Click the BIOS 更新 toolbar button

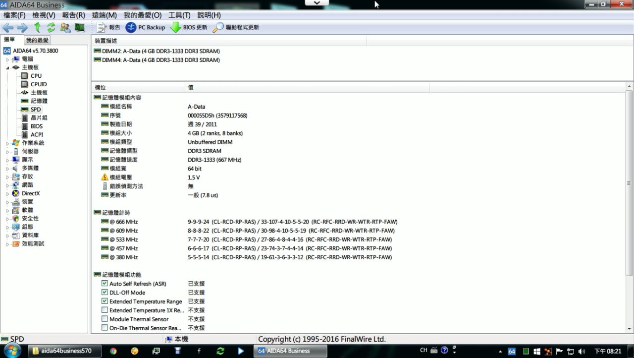pyautogui.click(x=189, y=28)
